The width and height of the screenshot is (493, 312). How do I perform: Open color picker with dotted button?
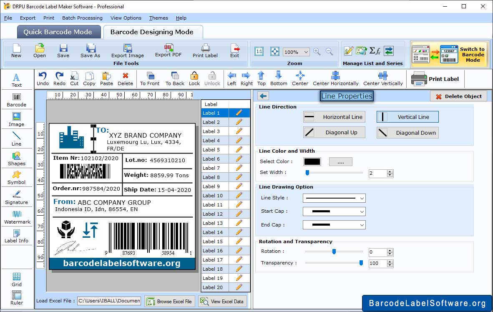(x=340, y=162)
